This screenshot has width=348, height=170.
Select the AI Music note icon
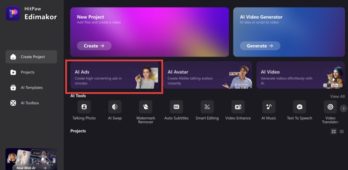coord(269,107)
